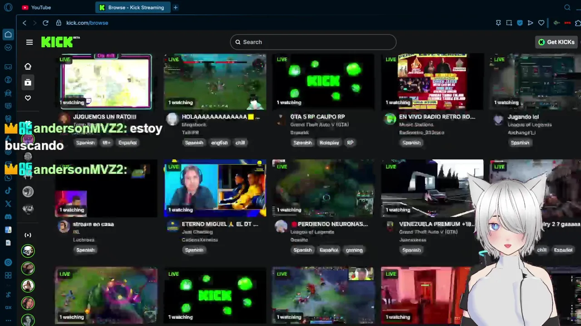Click the Megabonk category link
Image resolution: width=581 pixels, height=326 pixels.
click(x=194, y=125)
